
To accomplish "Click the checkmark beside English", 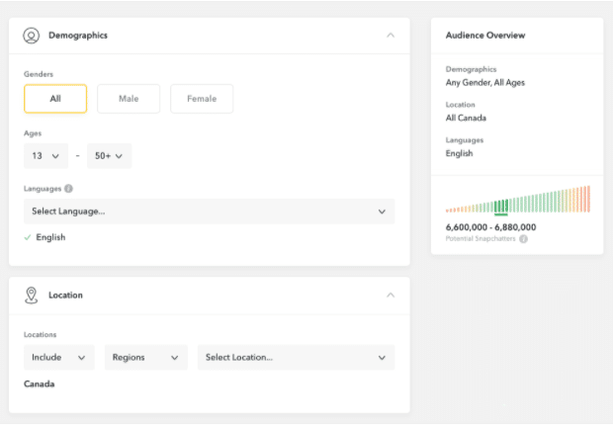I will (27, 237).
